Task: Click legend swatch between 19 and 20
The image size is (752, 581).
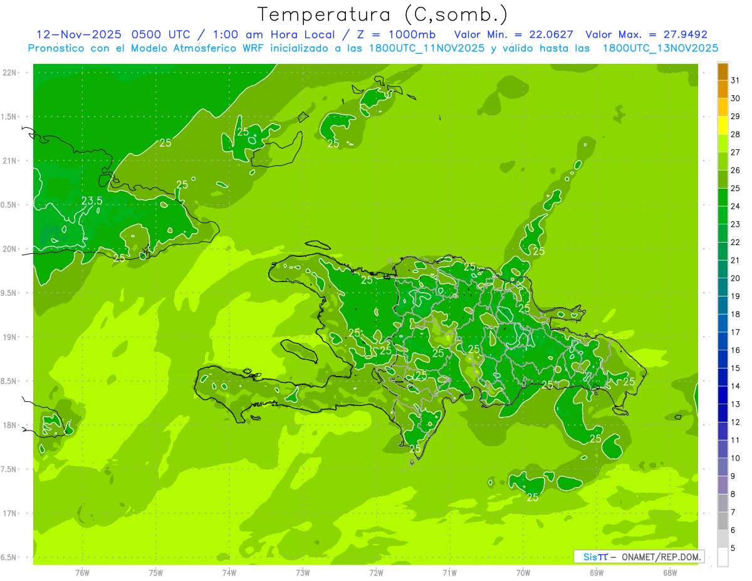Action: (723, 288)
